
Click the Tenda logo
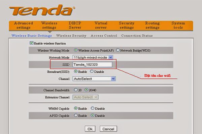point(42,10)
